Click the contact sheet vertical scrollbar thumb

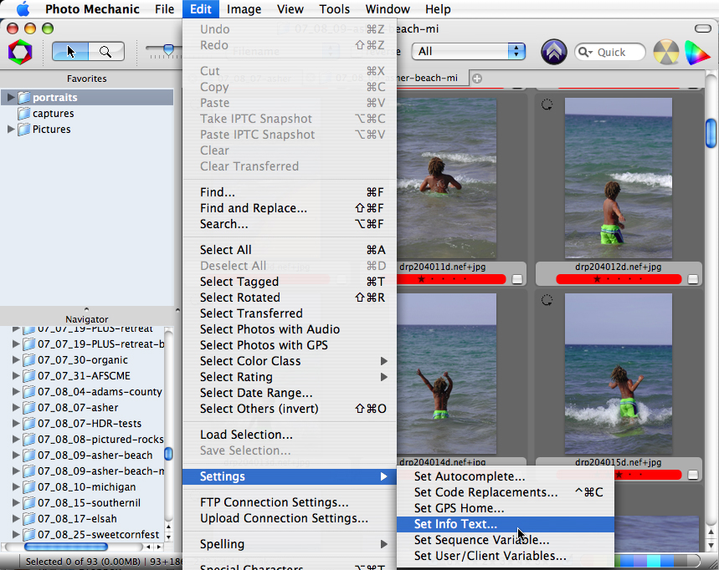711,133
